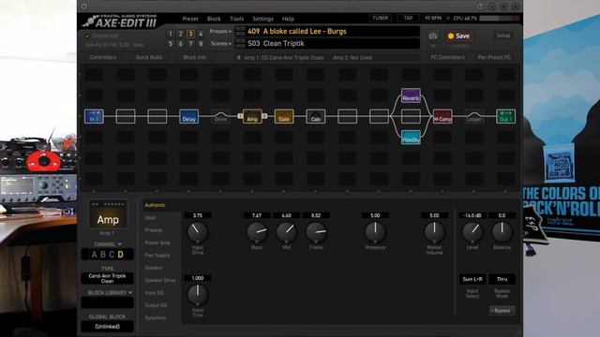Open the Preset menu
The width and height of the screenshot is (600, 337).
click(x=190, y=19)
